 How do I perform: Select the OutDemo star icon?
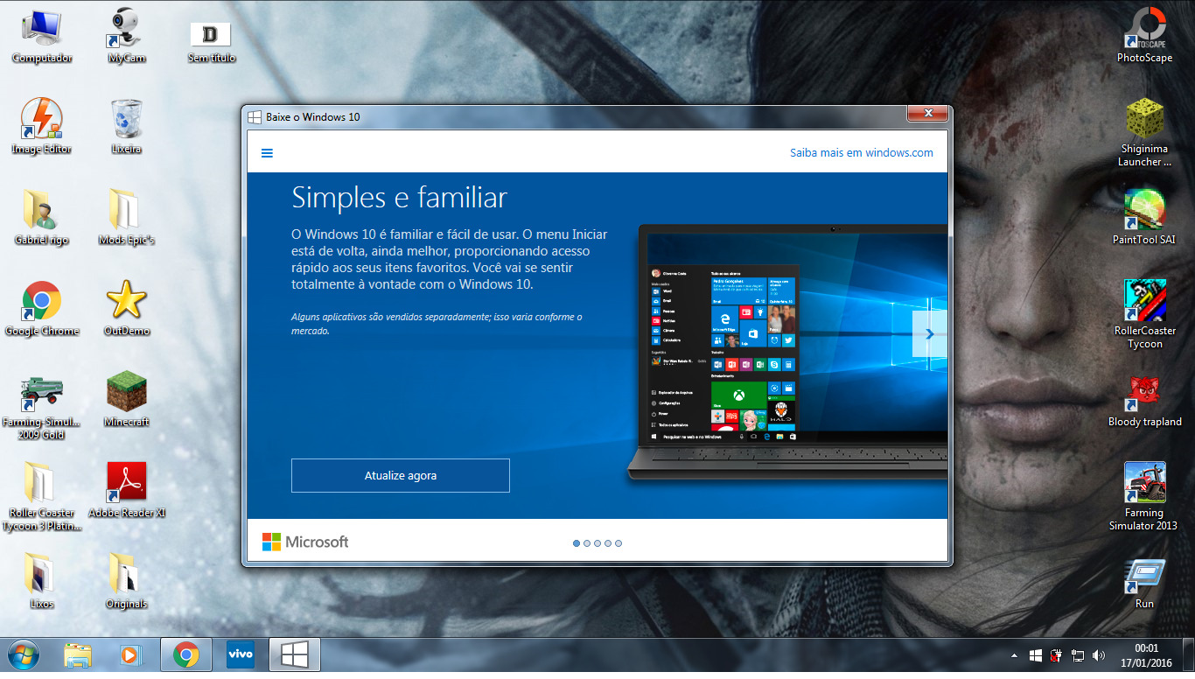[x=127, y=309]
